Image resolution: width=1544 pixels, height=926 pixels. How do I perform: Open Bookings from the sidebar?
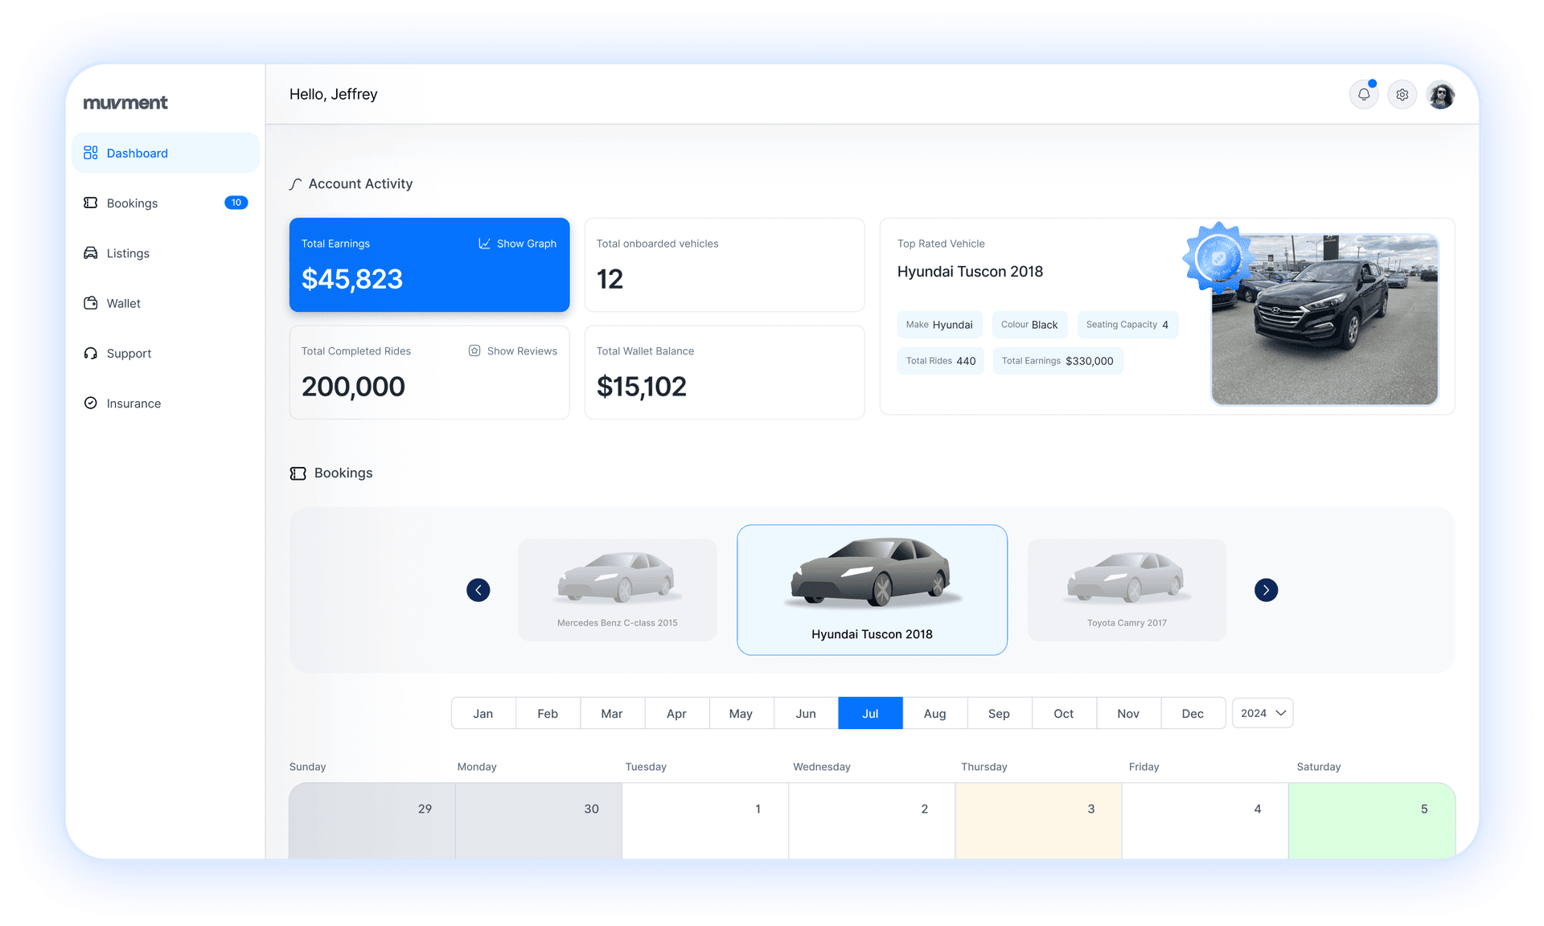[132, 203]
